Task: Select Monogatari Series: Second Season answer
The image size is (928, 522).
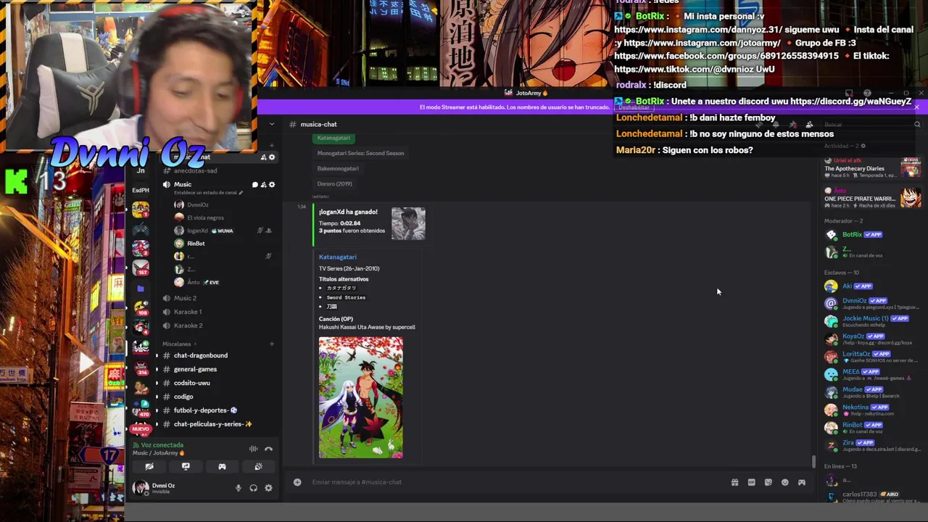Action: click(360, 153)
